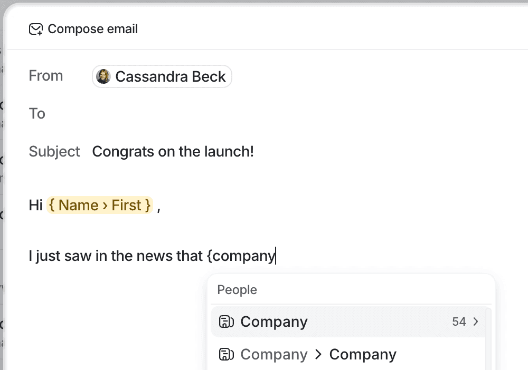Click the building icon beside the Company option
Viewport: 528px width, 370px height.
pos(226,322)
